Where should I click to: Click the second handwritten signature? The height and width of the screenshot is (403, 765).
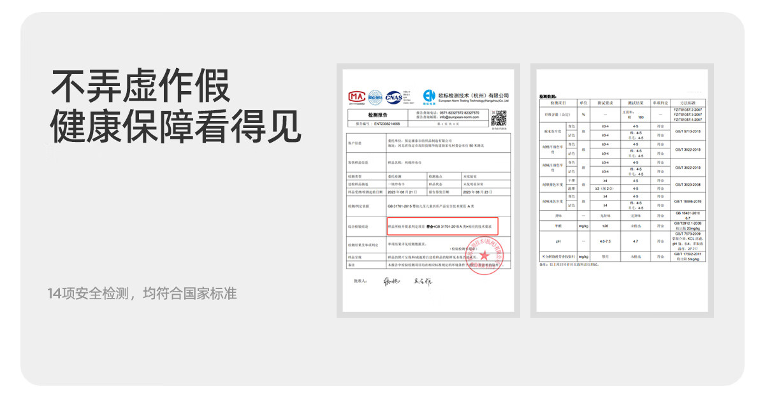(422, 281)
